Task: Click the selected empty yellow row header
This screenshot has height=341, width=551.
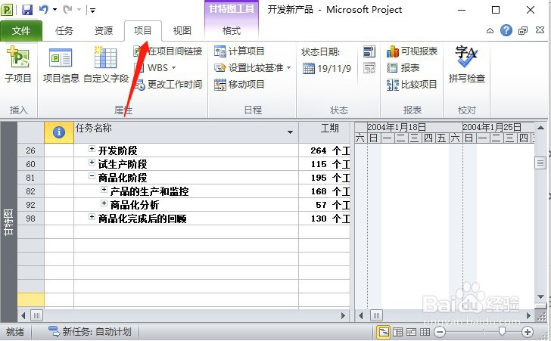Action: pyautogui.click(x=30, y=299)
